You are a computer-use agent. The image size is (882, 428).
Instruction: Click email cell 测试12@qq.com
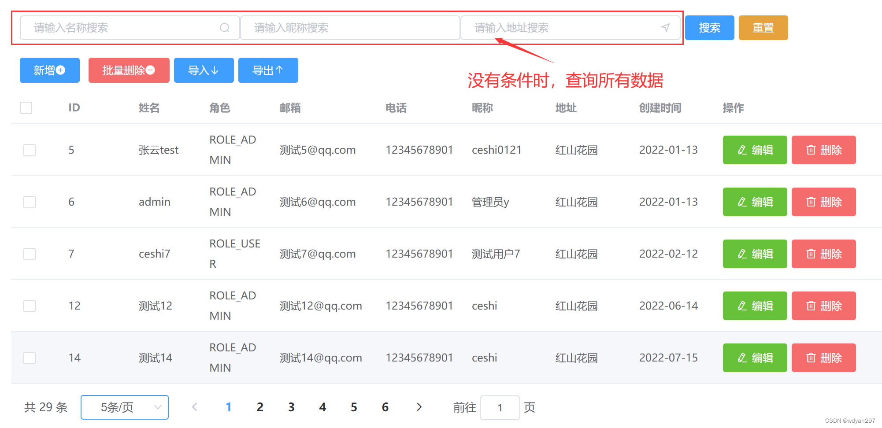click(321, 306)
